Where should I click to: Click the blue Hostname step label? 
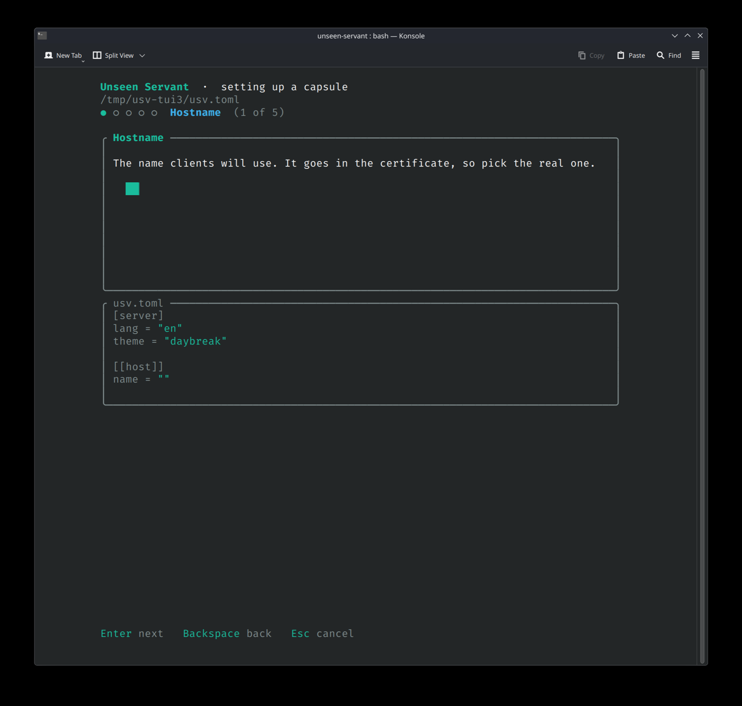[x=196, y=112]
